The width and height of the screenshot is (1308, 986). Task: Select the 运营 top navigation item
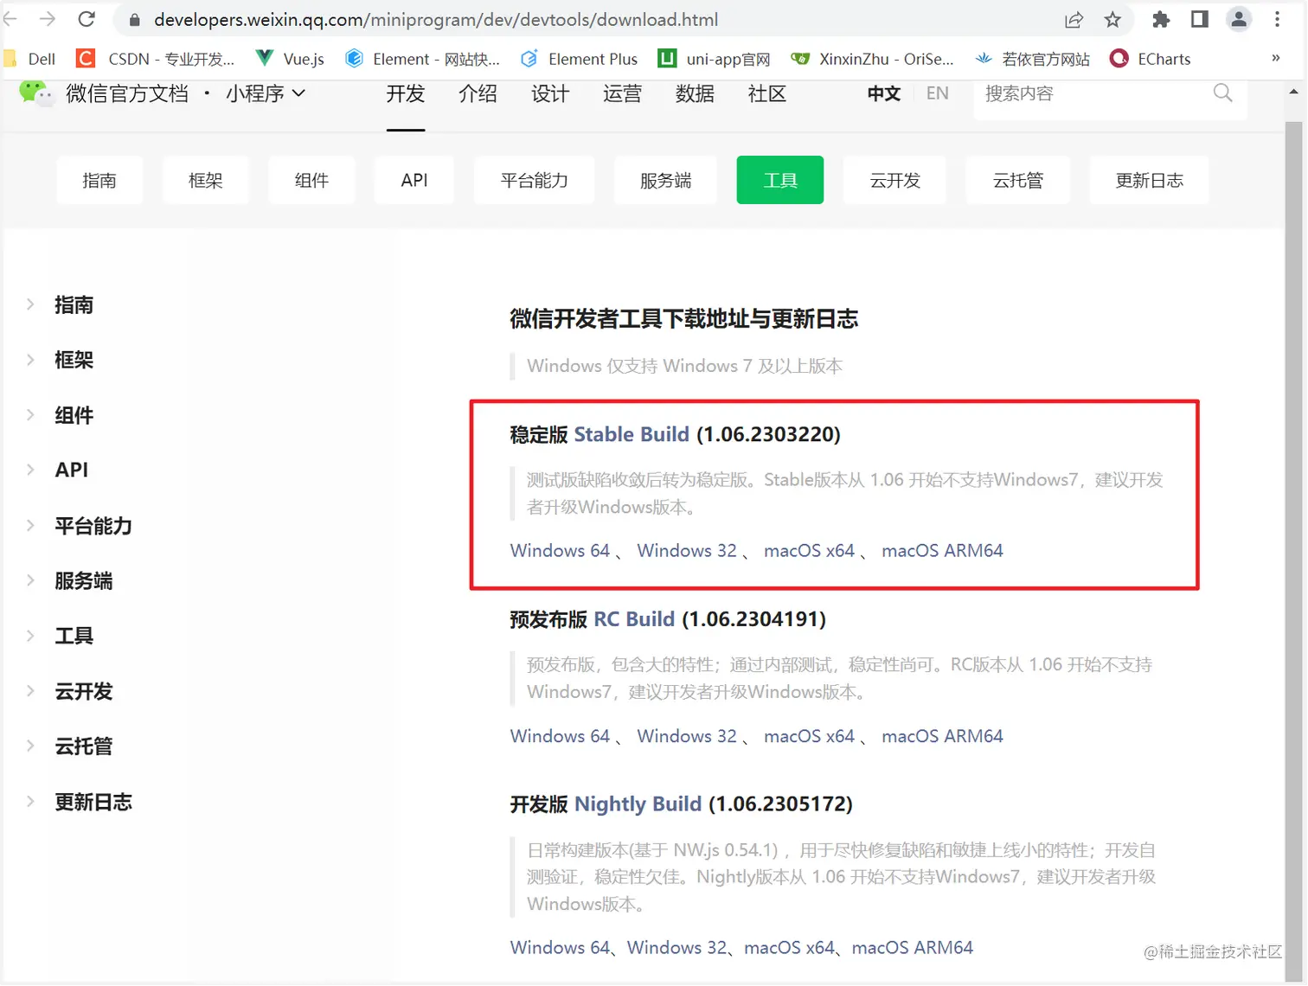point(622,93)
